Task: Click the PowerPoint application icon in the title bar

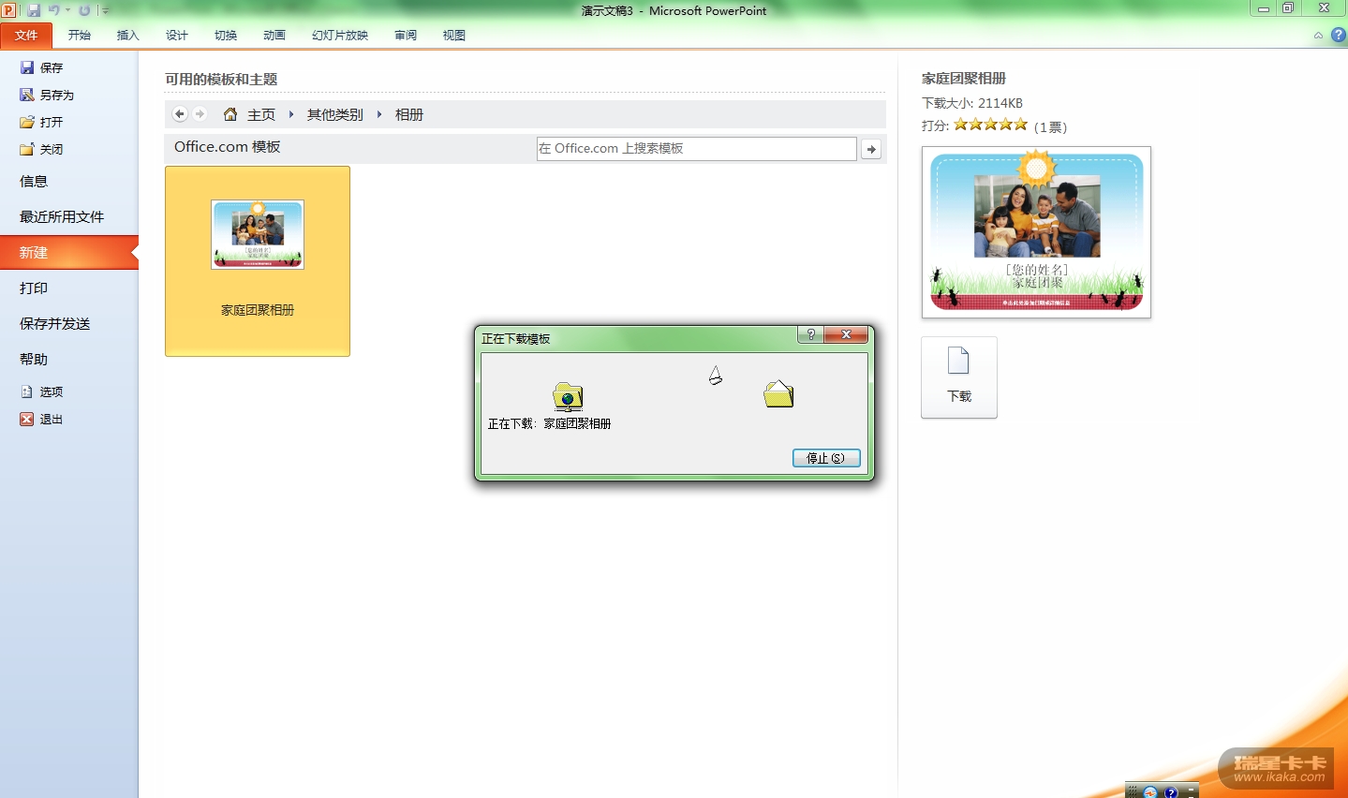Action: [8, 10]
